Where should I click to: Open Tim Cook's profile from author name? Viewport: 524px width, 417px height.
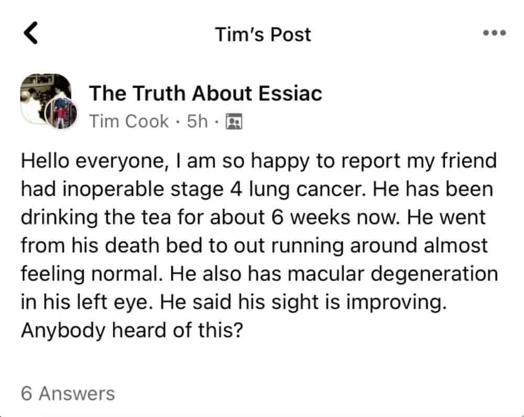pyautogui.click(x=129, y=121)
